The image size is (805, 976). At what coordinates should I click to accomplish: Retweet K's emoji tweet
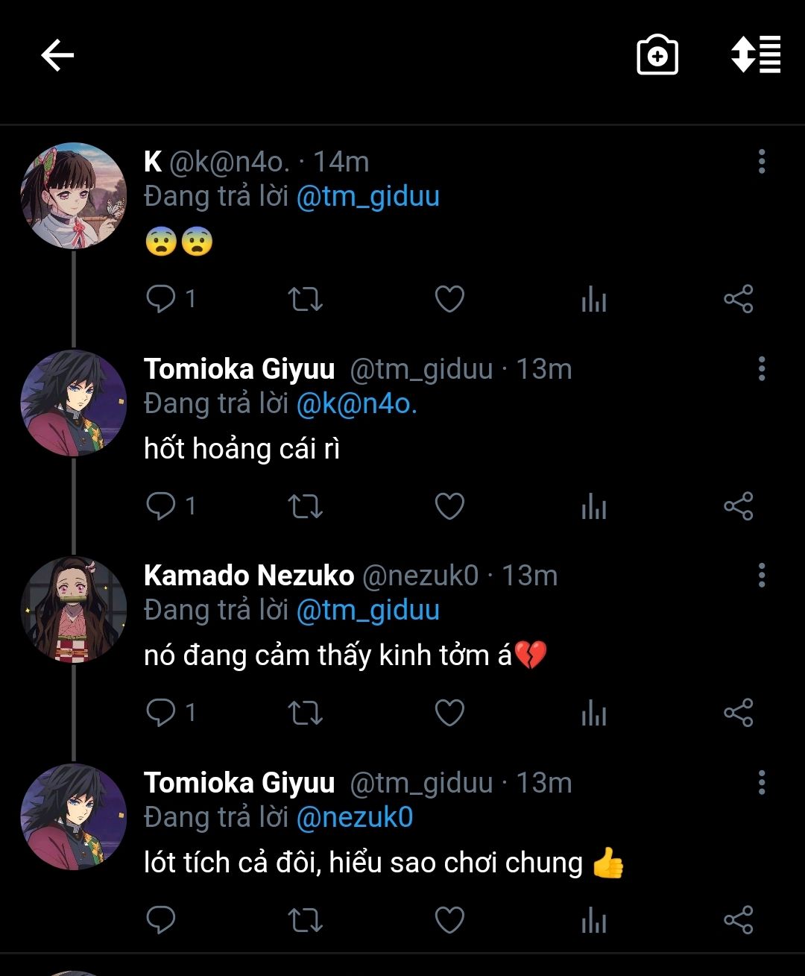[305, 299]
